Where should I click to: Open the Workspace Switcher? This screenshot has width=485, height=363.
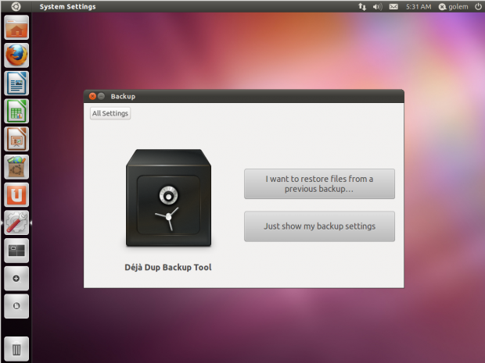(x=16, y=250)
